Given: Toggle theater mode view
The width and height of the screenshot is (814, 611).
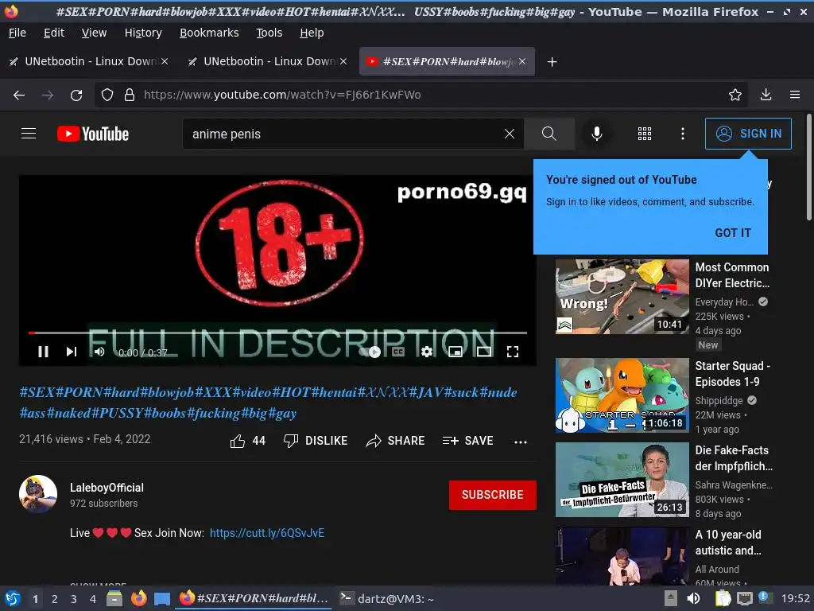Looking at the screenshot, I should pyautogui.click(x=484, y=352).
